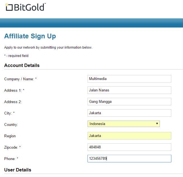The height and width of the screenshot is (177, 183).
Task: Click the Phone number input field
Action: 129,159
